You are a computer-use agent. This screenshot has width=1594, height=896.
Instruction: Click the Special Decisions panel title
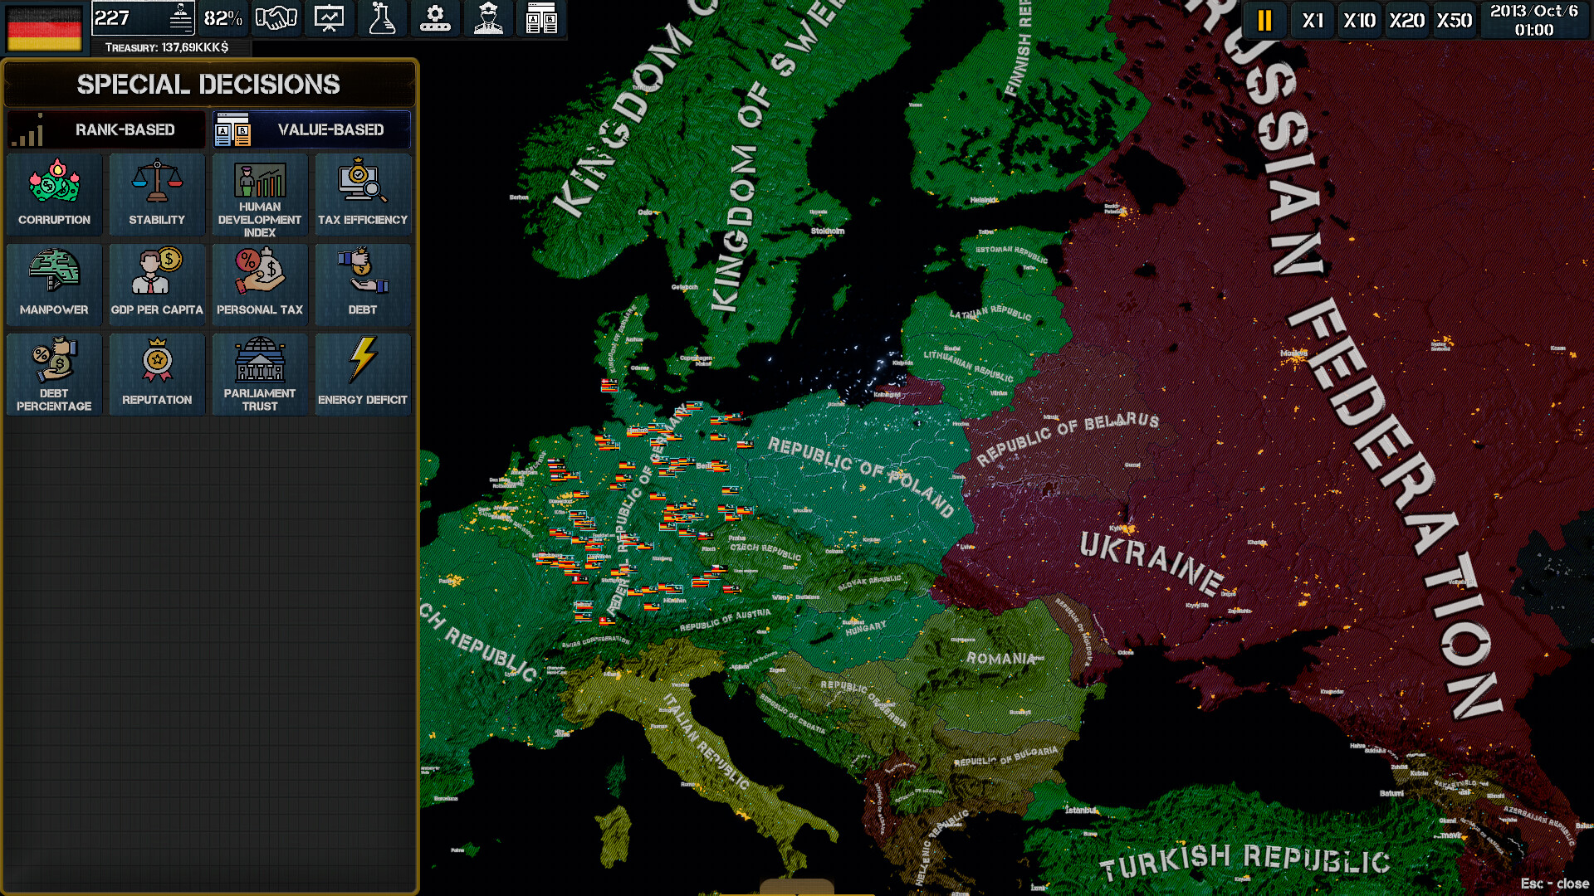click(208, 84)
